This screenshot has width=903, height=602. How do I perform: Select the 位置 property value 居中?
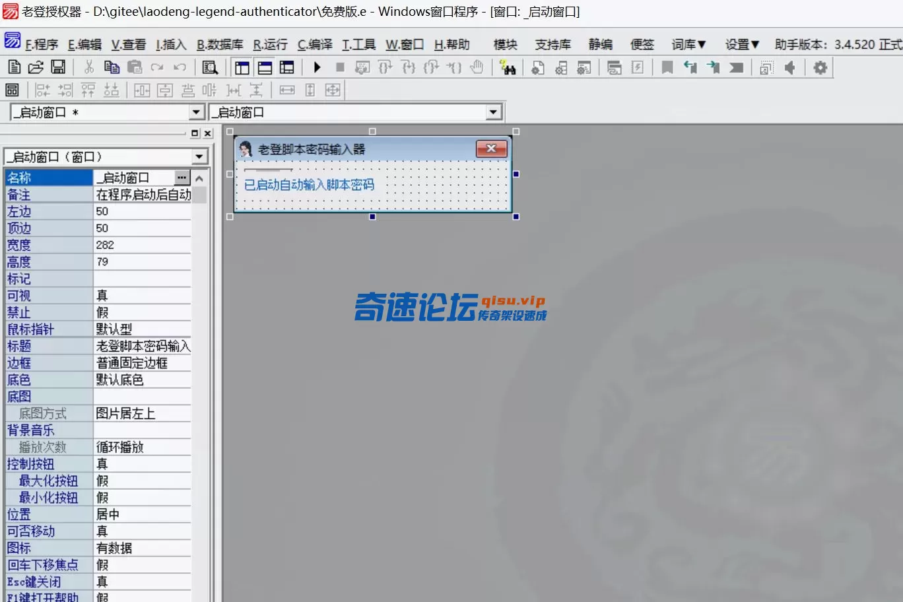[x=143, y=514]
